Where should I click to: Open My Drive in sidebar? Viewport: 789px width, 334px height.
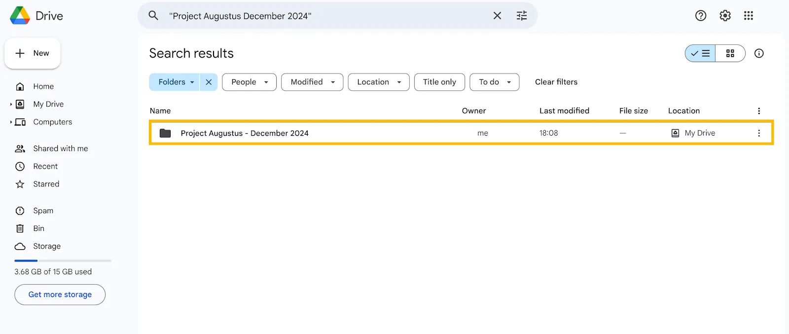[48, 104]
